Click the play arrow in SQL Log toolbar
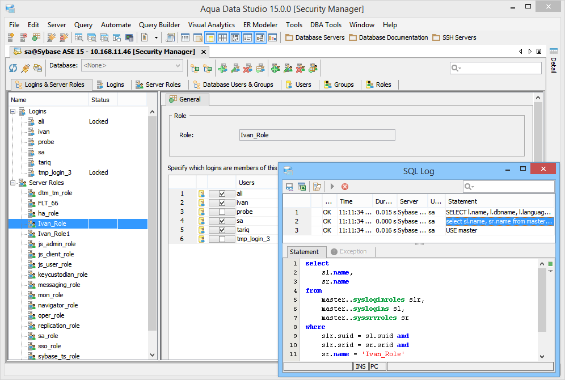Viewport: 565px width, 380px height. point(332,187)
